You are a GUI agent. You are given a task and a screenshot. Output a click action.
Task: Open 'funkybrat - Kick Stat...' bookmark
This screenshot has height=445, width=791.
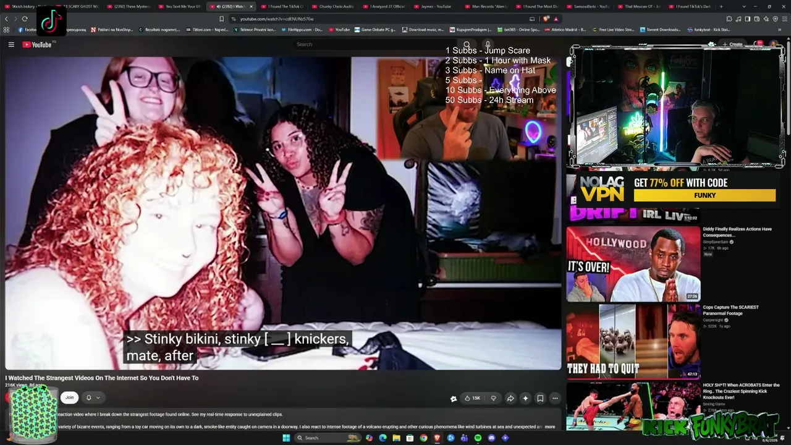(x=708, y=30)
